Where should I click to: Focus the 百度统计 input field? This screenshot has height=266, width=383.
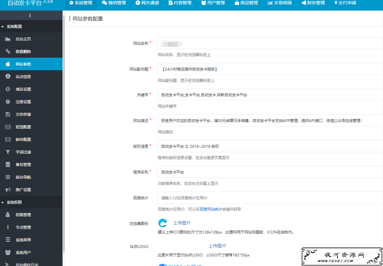tap(270, 198)
